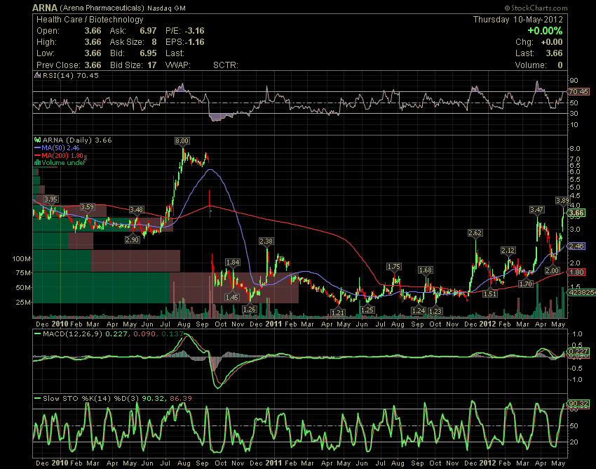Click the 2.00 price low marker
Screen dimensions: 596x469
click(553, 271)
